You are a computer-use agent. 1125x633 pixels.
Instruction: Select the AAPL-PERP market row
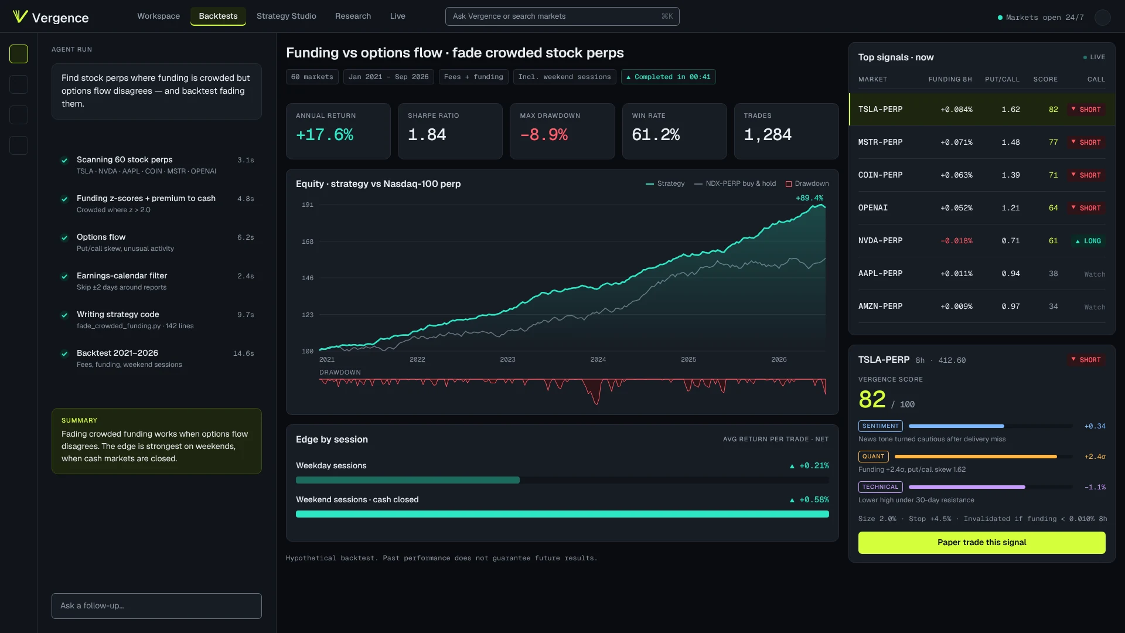click(981, 274)
